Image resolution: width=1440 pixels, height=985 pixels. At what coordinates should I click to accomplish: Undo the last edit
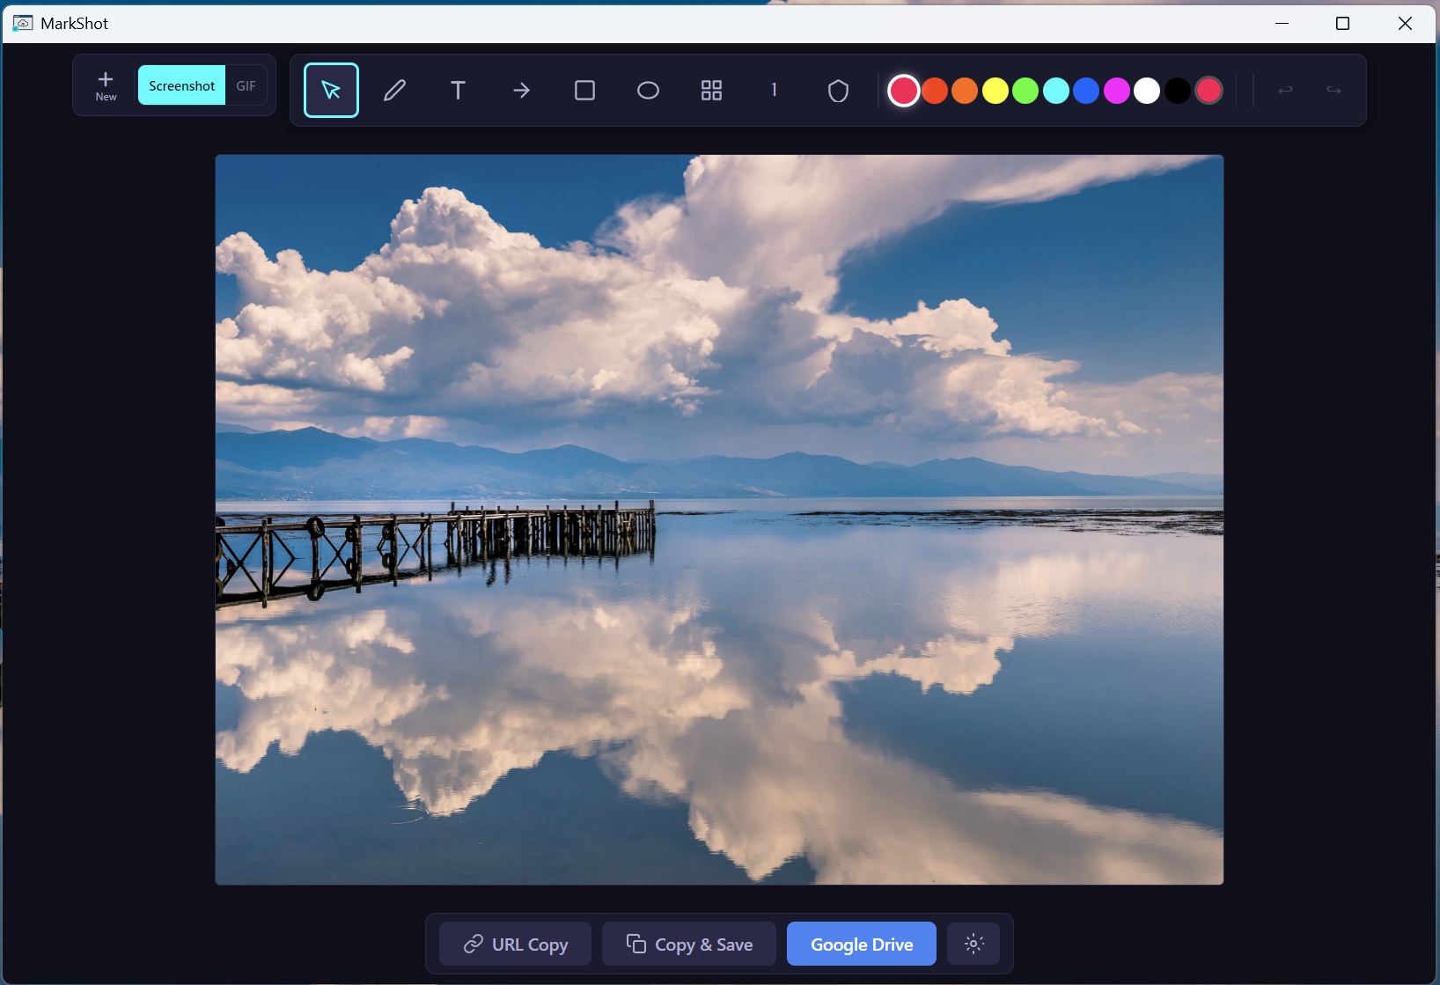(x=1286, y=89)
